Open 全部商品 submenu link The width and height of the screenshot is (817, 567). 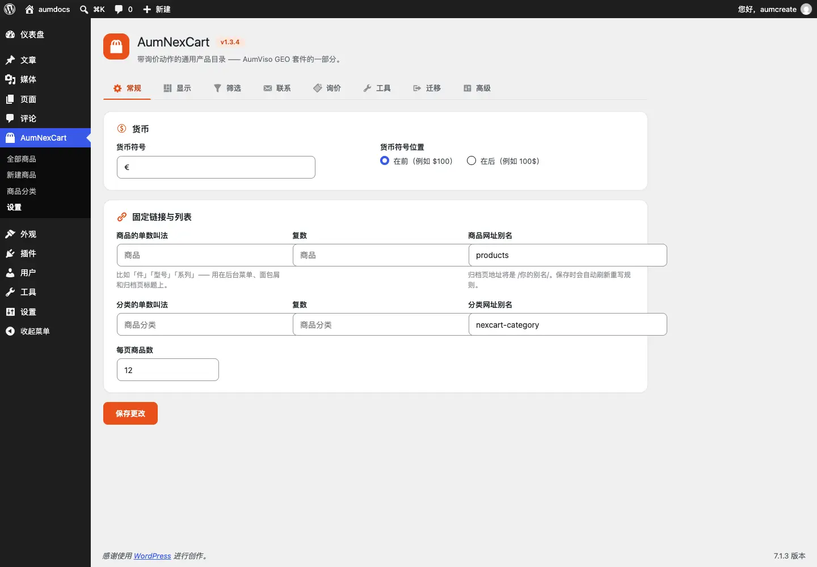[22, 159]
